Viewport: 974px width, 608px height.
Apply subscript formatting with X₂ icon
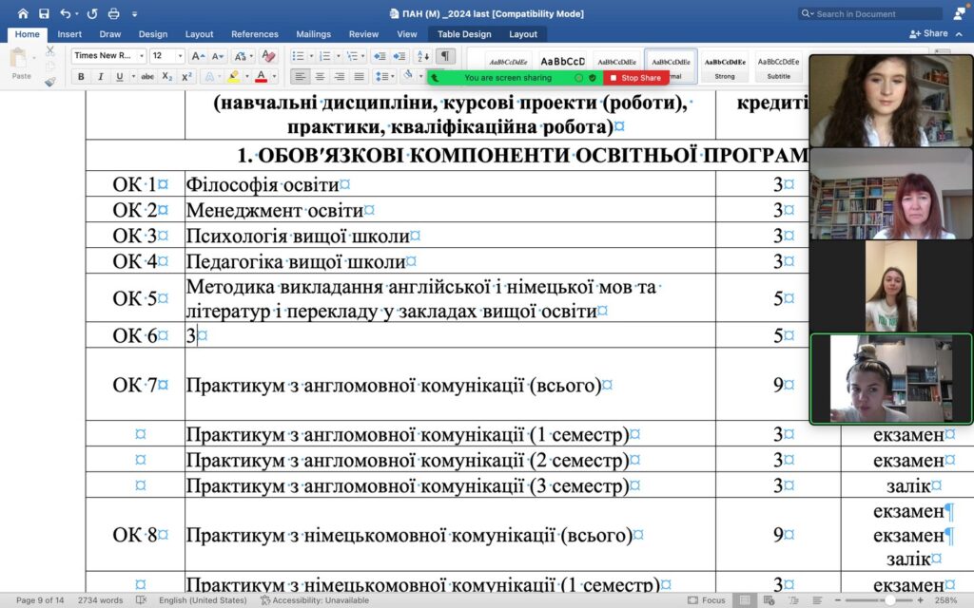pyautogui.click(x=167, y=77)
